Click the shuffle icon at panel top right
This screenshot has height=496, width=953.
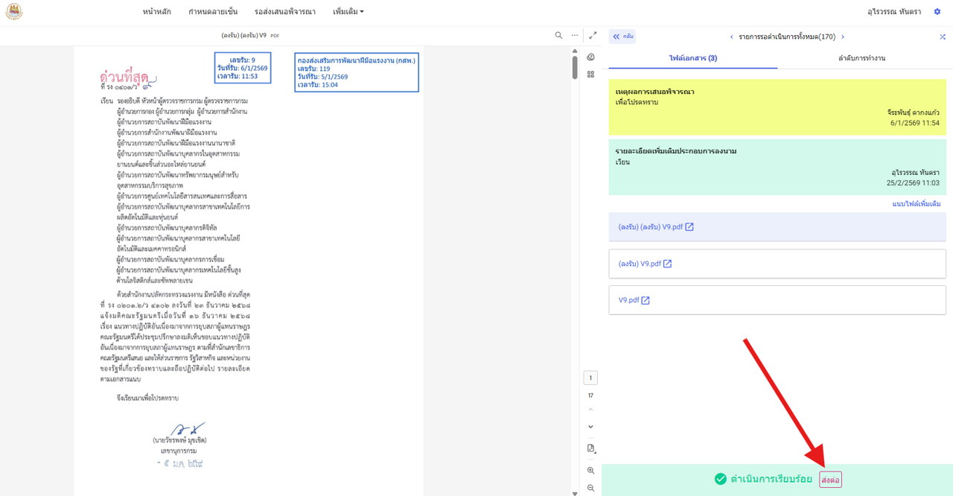pyautogui.click(x=943, y=36)
